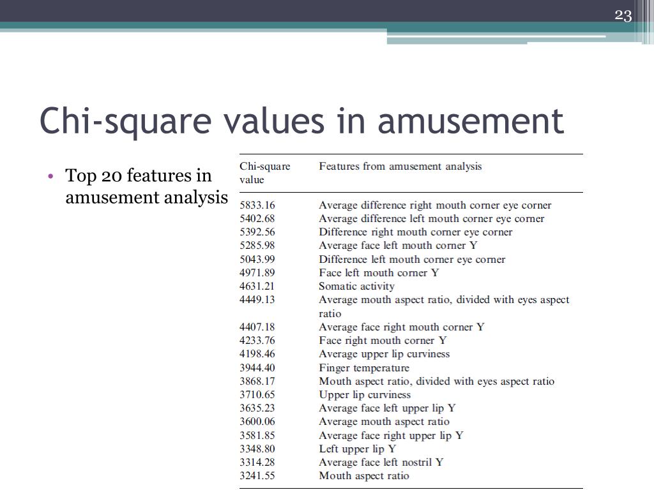Click 'Average face left nostril Y'
Image resolution: width=654 pixels, height=490 pixels.
[381, 462]
